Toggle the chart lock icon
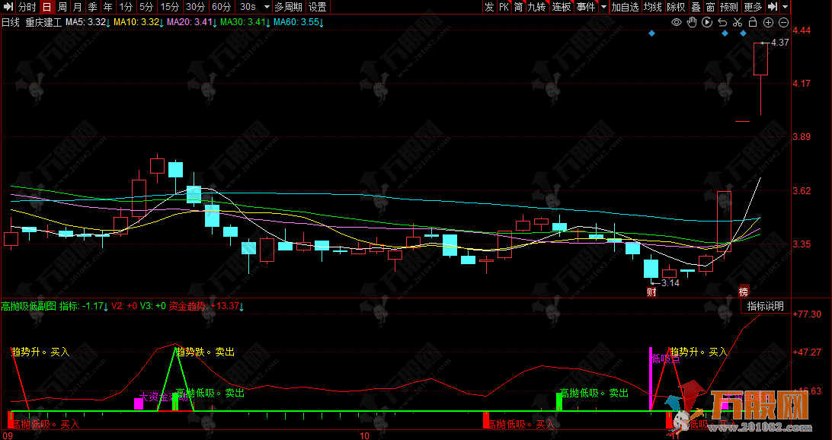Screen dimensions: 832x440 (754, 23)
